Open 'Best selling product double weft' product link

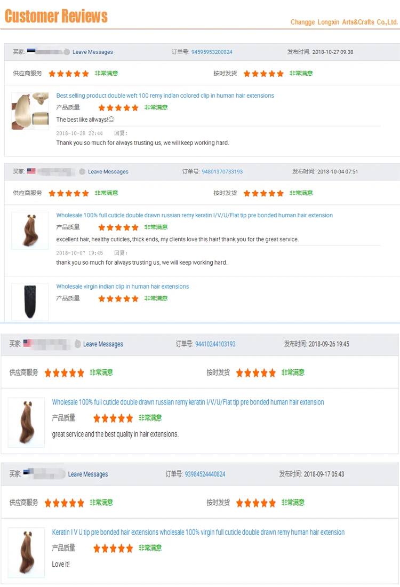[x=165, y=96]
